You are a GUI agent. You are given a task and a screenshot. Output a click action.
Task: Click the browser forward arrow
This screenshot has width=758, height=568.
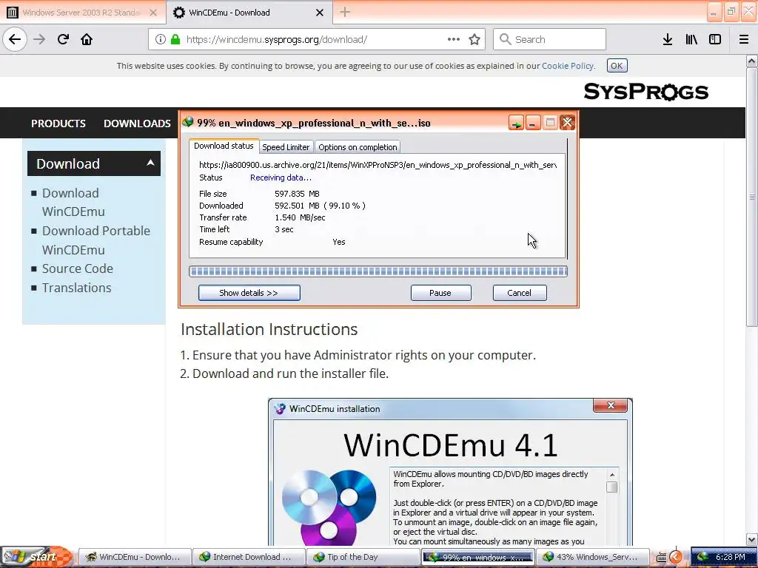[x=39, y=39]
